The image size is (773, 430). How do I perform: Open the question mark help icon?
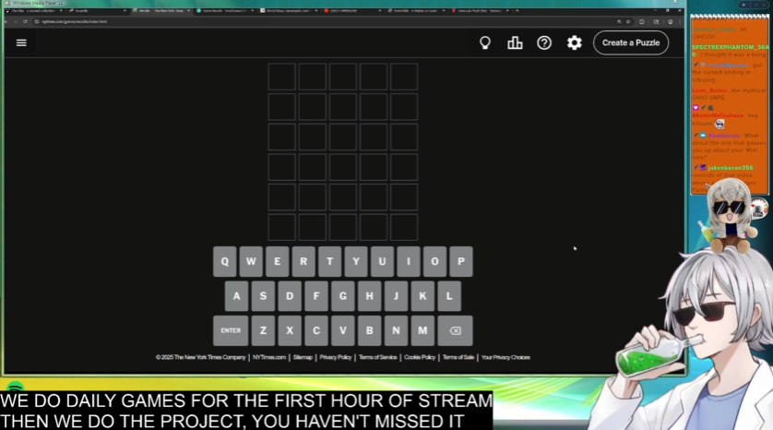(x=544, y=42)
